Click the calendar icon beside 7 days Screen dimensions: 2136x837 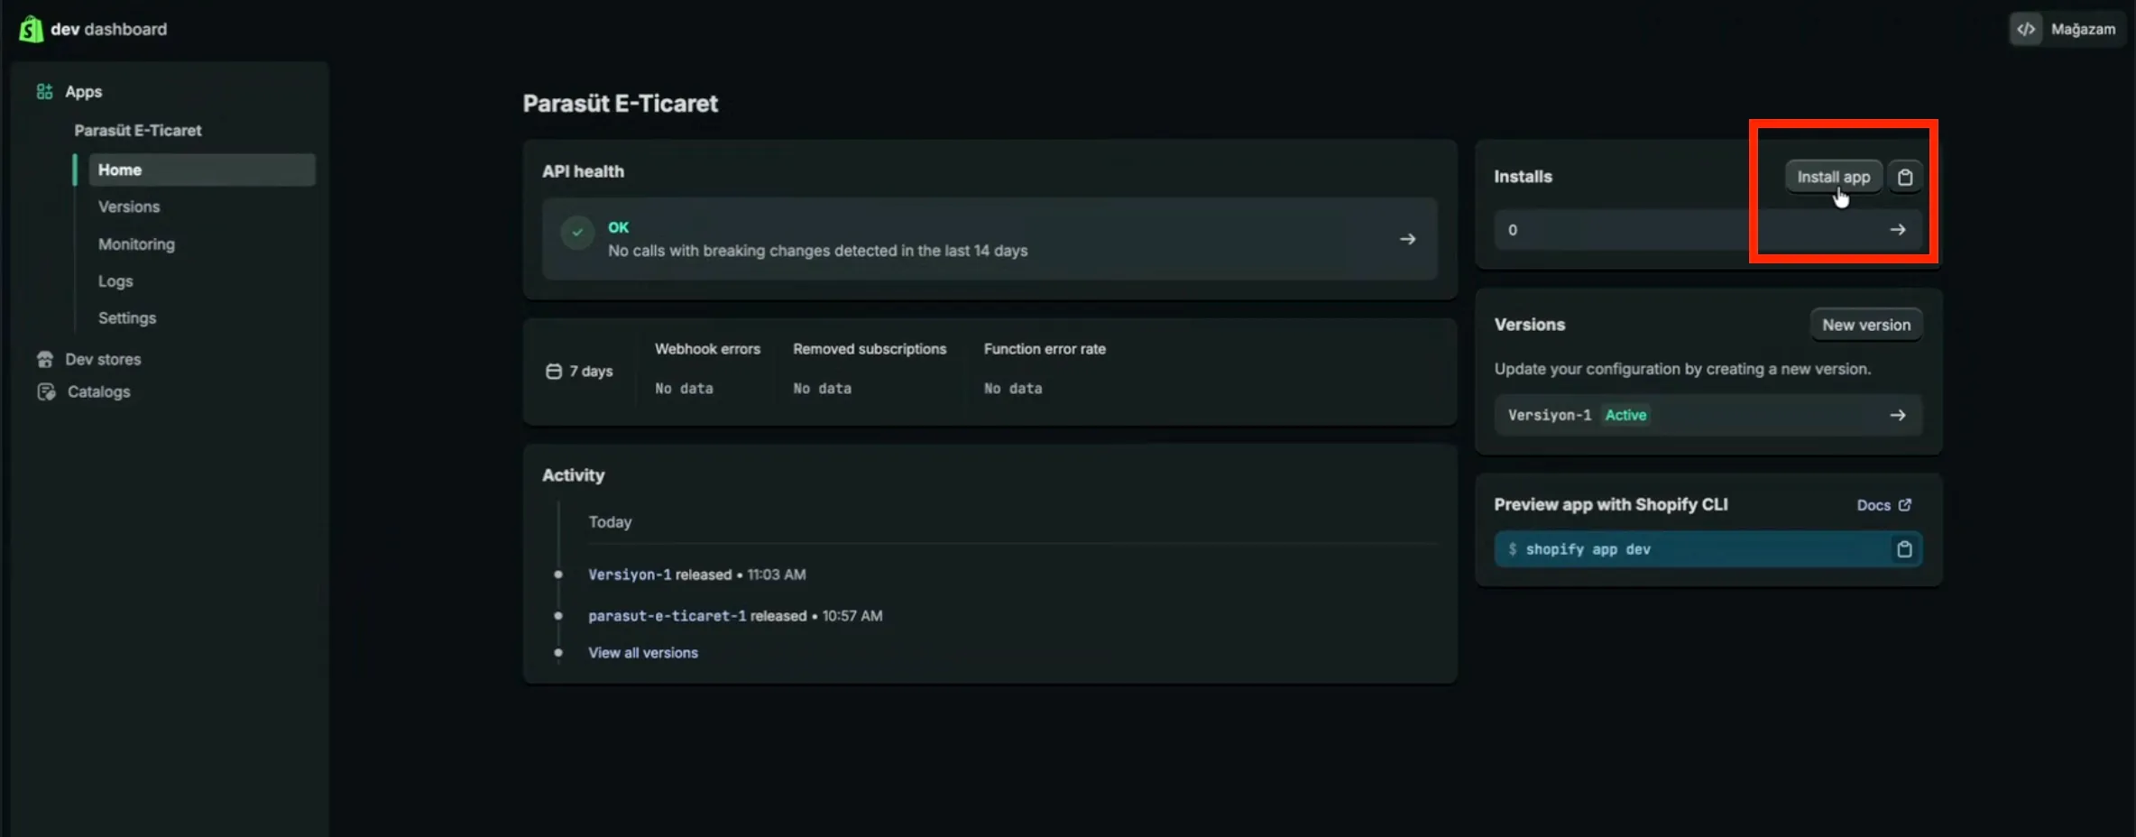pyautogui.click(x=554, y=372)
